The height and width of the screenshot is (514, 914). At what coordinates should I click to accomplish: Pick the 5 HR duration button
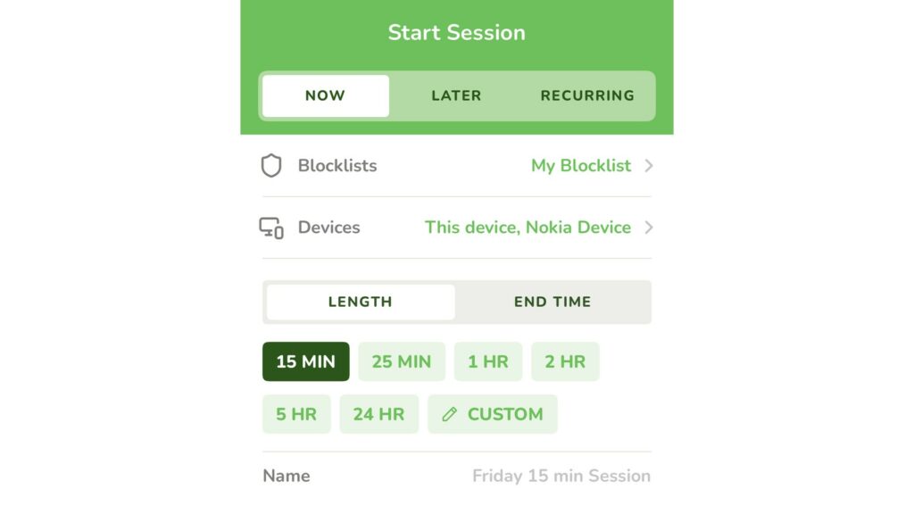296,414
